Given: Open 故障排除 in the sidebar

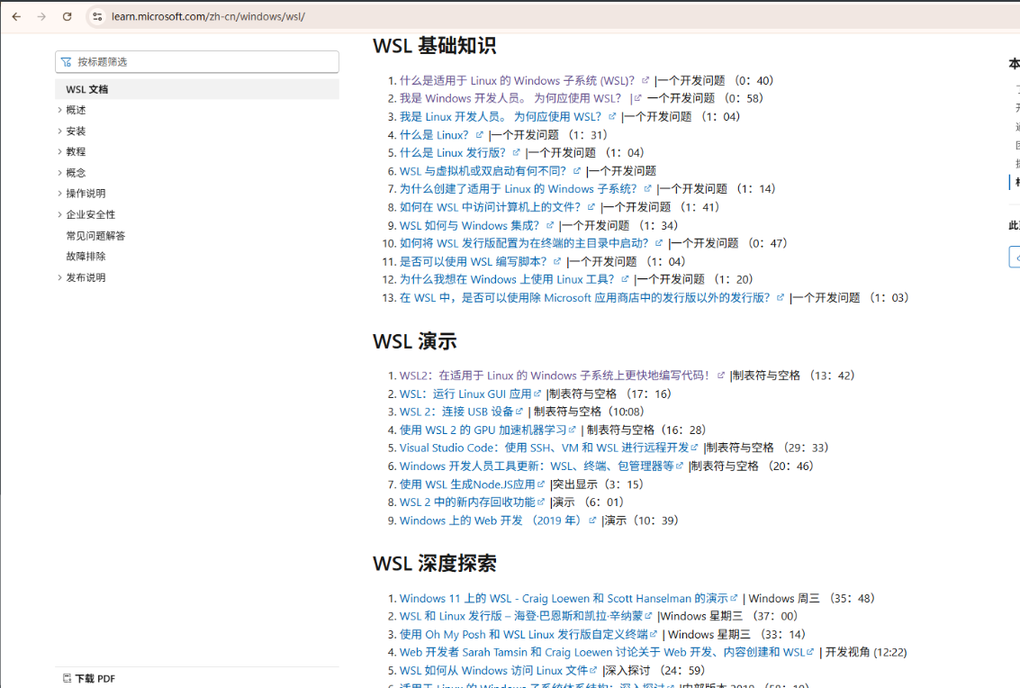Looking at the screenshot, I should point(86,257).
